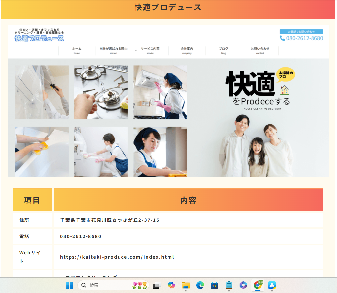Click the 当社が選ばれる理由 nav item
The width and height of the screenshot is (337, 293).
click(113, 50)
